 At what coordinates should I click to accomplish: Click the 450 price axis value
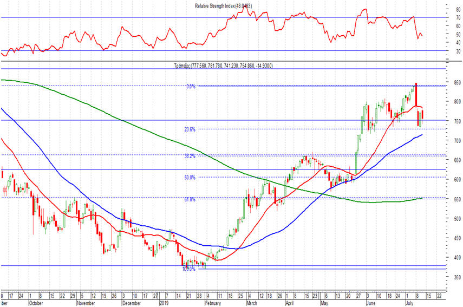click(x=458, y=238)
